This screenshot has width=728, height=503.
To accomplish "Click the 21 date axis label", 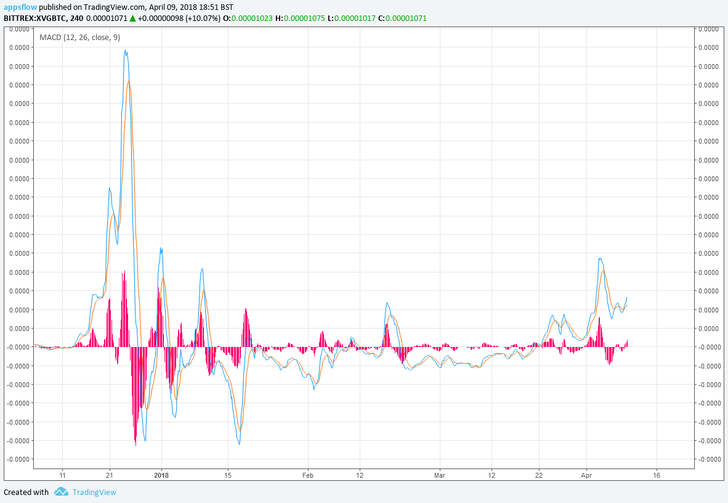I will pos(110,475).
